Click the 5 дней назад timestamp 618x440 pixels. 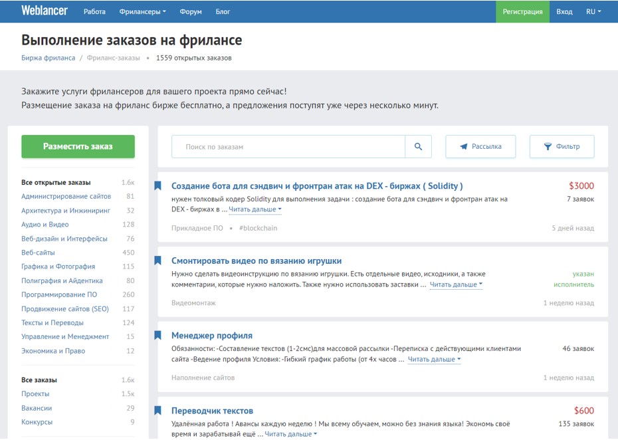[x=573, y=228]
